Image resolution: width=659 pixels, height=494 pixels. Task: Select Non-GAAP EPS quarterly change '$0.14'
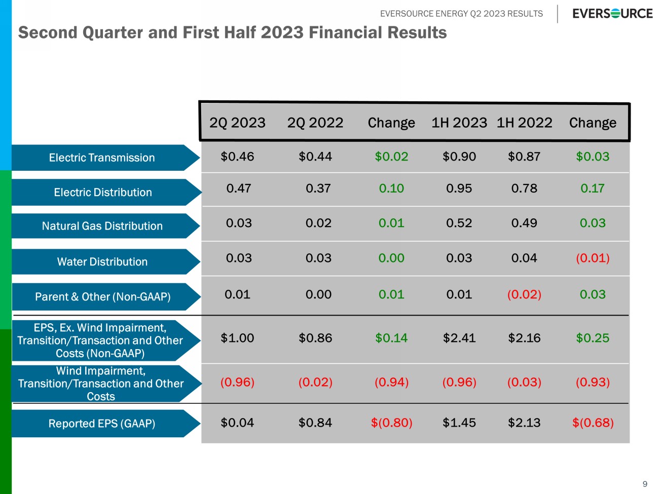click(x=391, y=338)
